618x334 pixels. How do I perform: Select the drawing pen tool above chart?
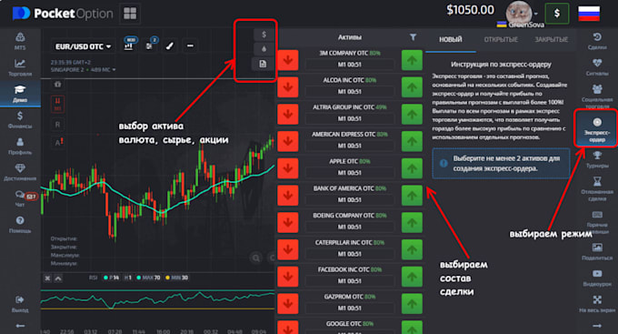point(169,46)
